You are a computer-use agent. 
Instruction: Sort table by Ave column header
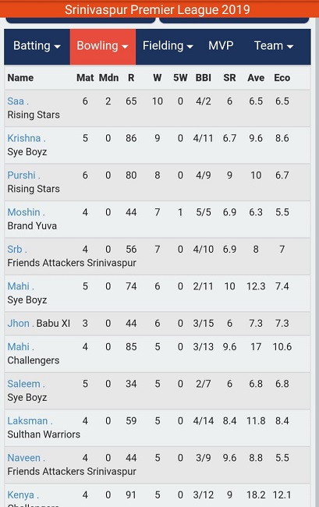(256, 78)
